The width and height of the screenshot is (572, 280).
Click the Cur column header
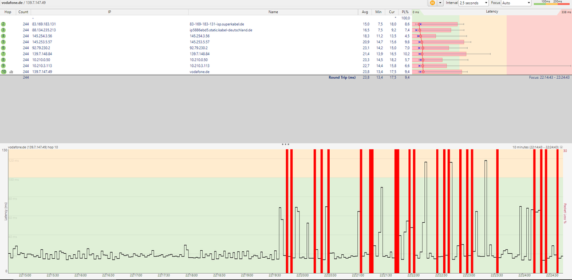(392, 12)
